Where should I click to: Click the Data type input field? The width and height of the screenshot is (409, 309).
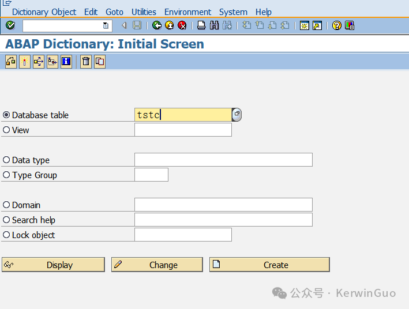click(224, 160)
